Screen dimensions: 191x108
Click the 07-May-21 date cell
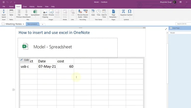click(47, 66)
